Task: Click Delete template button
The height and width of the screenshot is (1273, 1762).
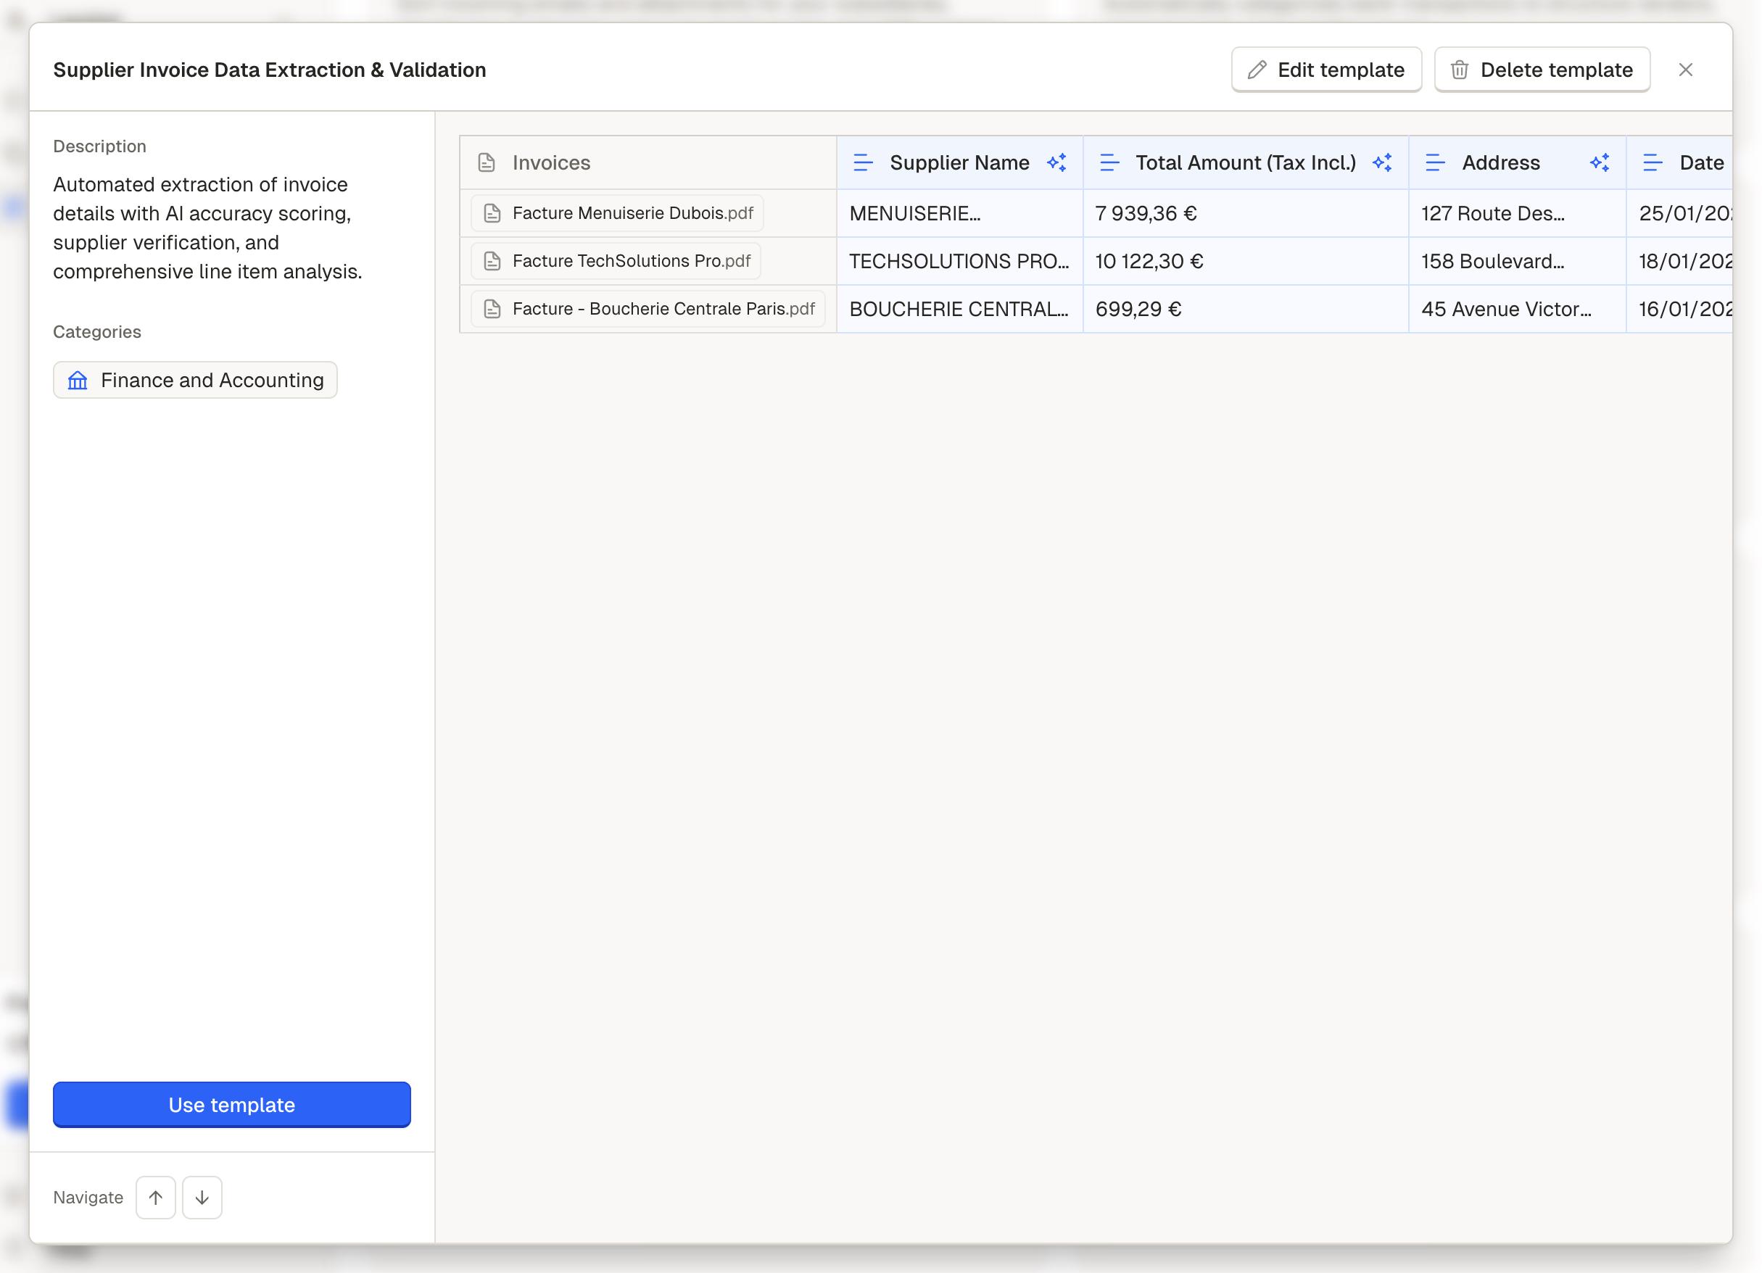Action: pyautogui.click(x=1542, y=70)
